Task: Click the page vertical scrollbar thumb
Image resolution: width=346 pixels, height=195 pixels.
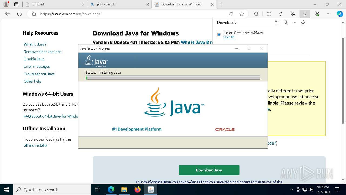Action: (343, 81)
